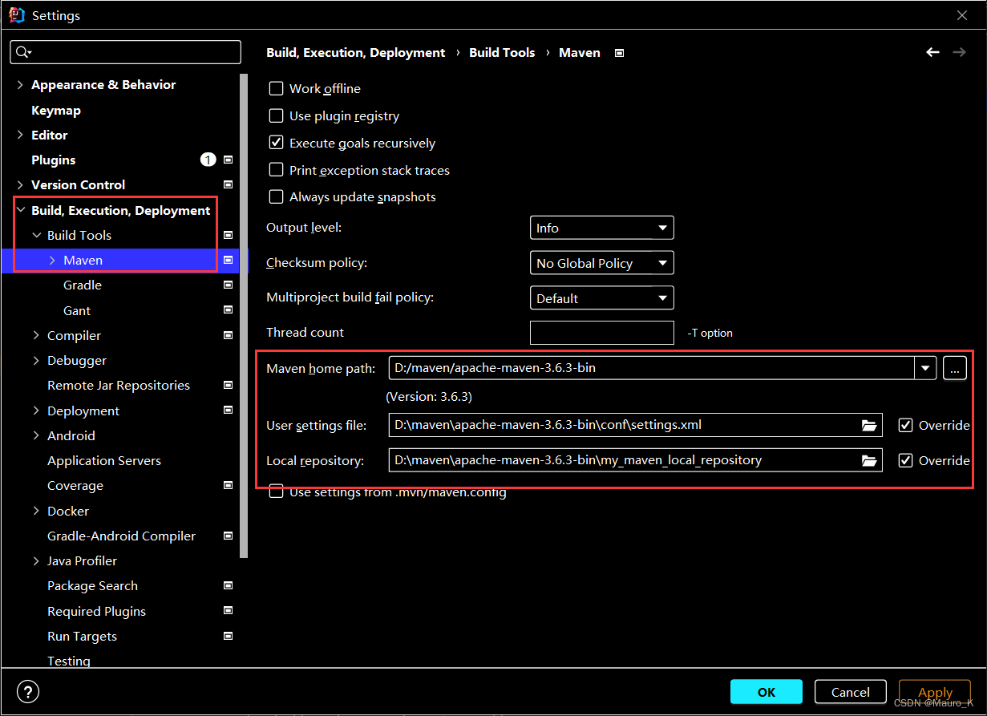Image resolution: width=987 pixels, height=716 pixels.
Task: Enable Use plugin registry
Action: [276, 116]
